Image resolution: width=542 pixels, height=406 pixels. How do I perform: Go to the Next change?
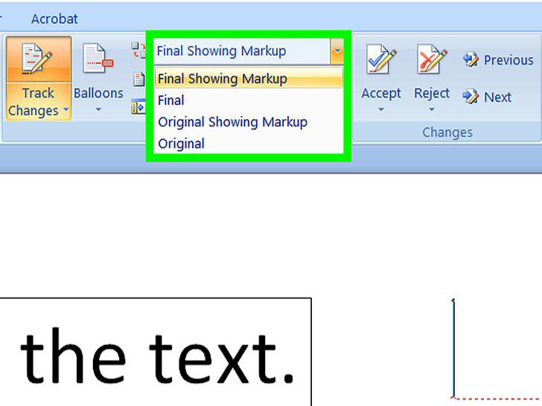coord(487,97)
